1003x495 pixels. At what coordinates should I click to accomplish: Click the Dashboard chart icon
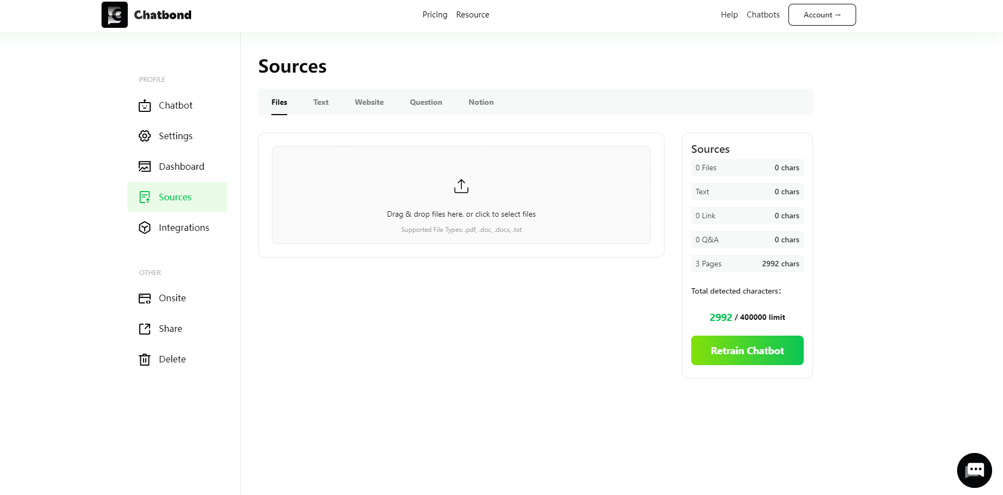click(x=145, y=166)
